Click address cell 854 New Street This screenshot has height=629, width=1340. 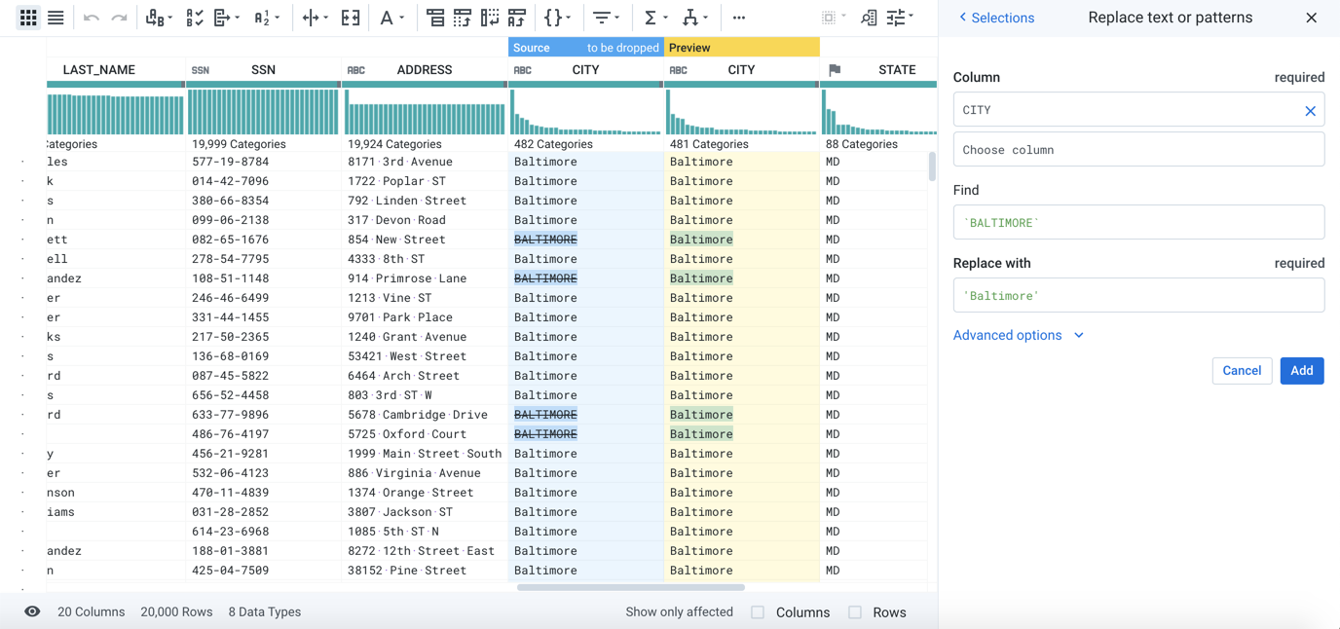click(x=396, y=240)
